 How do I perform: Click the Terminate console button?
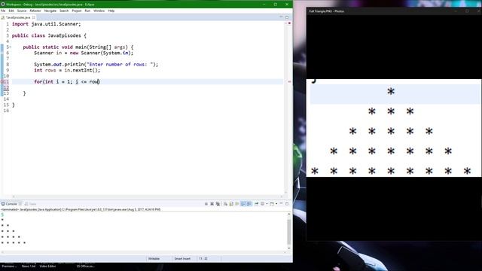click(206, 204)
